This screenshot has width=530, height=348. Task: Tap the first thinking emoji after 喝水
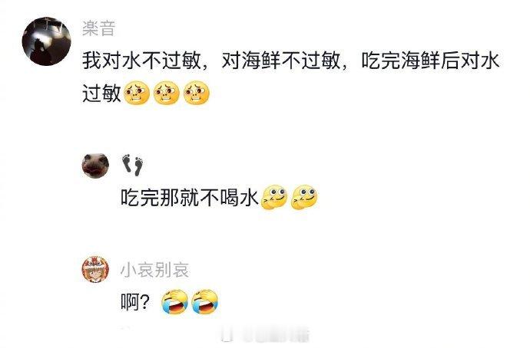[274, 197]
